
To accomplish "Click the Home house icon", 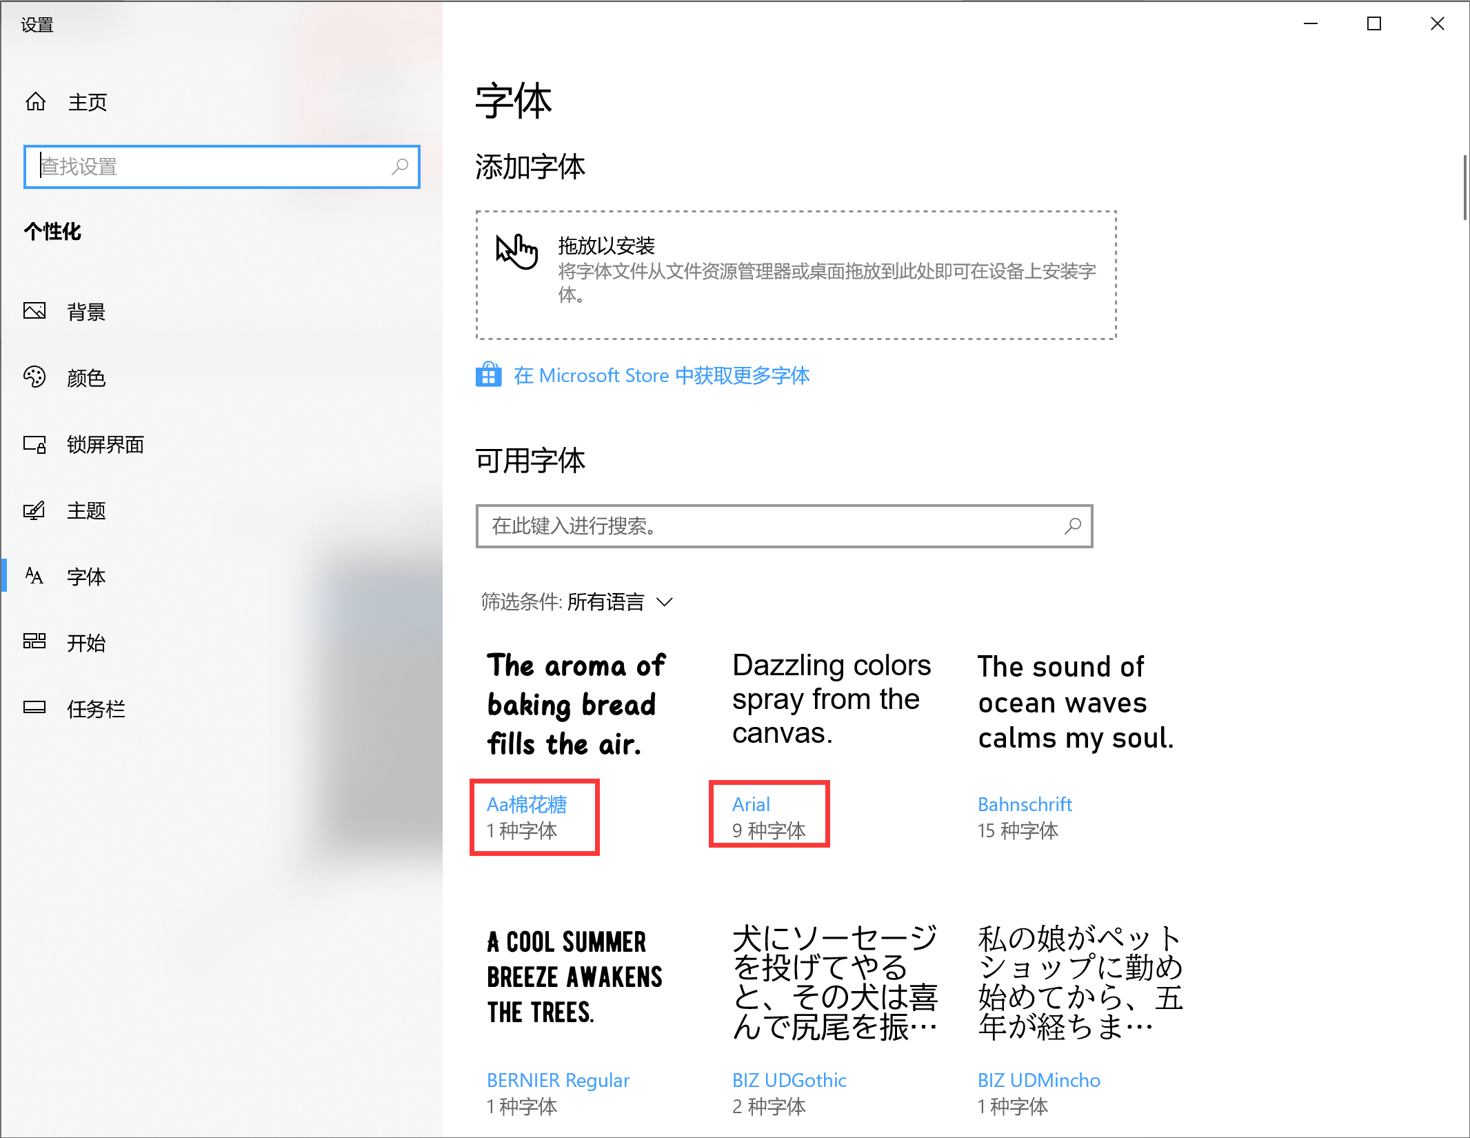I will 36,102.
